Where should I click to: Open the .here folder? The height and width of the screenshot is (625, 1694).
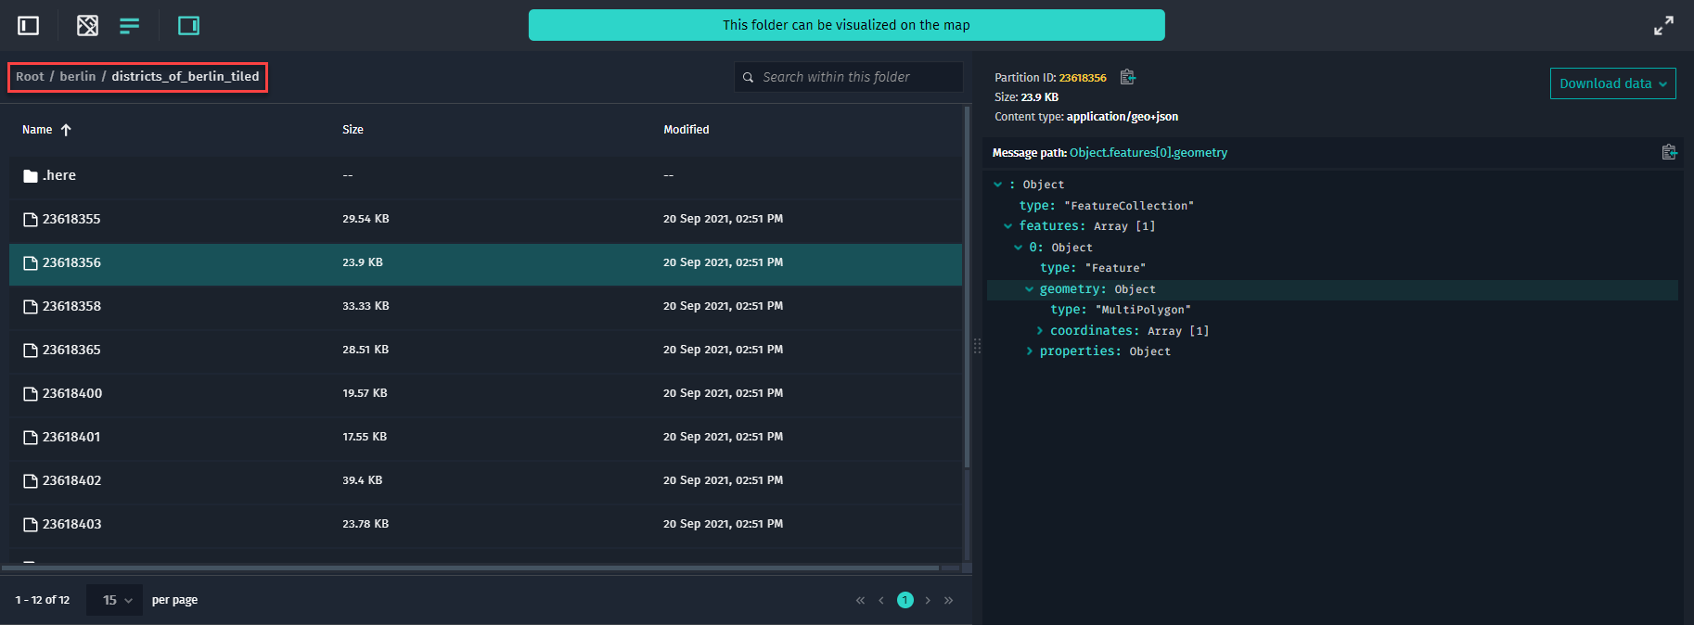59,175
